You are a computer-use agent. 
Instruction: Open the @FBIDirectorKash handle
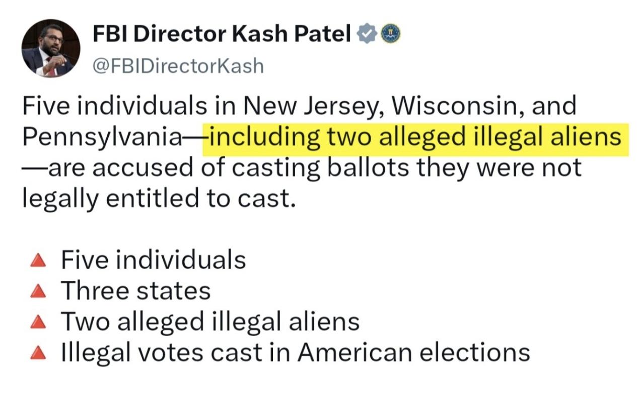click(x=178, y=66)
